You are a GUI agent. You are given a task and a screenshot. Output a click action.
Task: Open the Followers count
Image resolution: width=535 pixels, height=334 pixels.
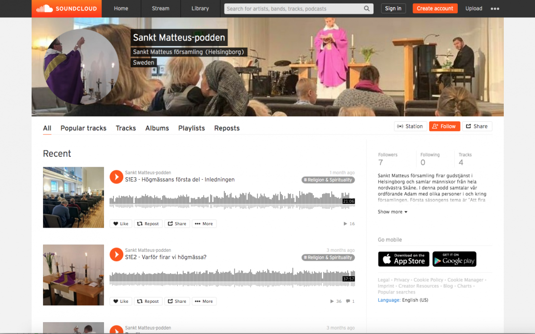[387, 159]
